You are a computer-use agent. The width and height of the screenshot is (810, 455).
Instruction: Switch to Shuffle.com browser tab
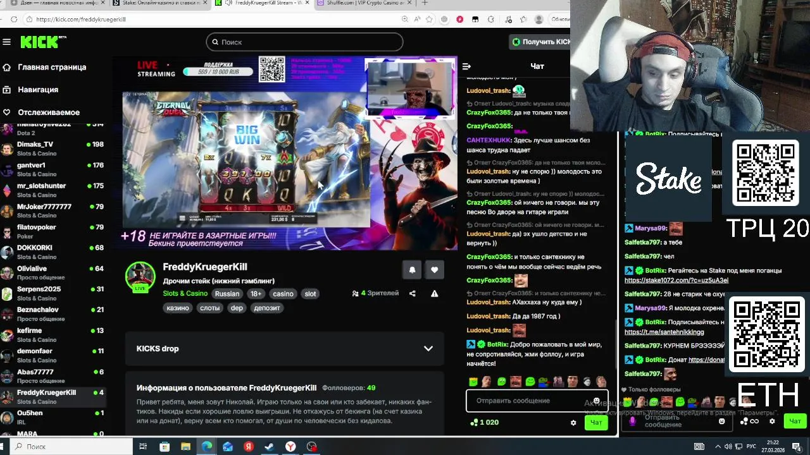point(363,3)
